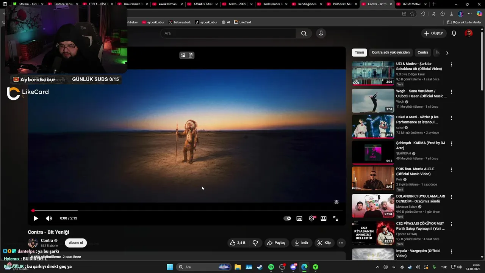Open the miniplayer icon above the video
485x273 pixels.
click(x=183, y=55)
